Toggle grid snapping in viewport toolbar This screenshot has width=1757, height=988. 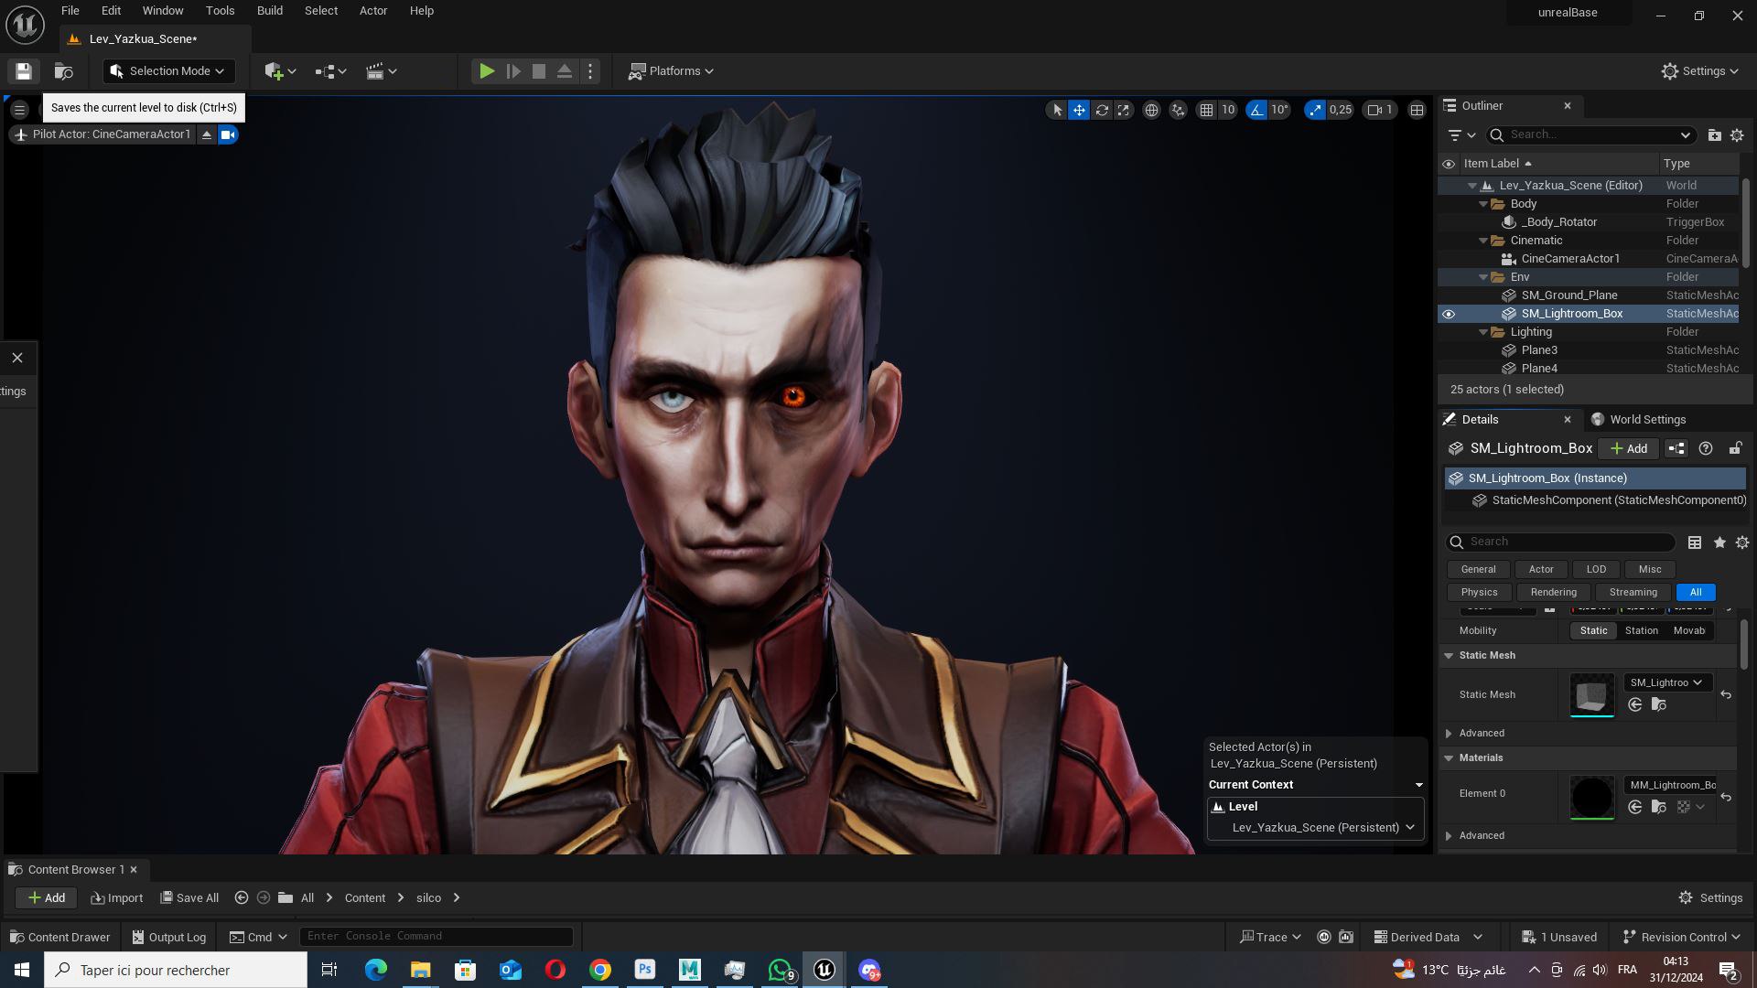click(1206, 110)
